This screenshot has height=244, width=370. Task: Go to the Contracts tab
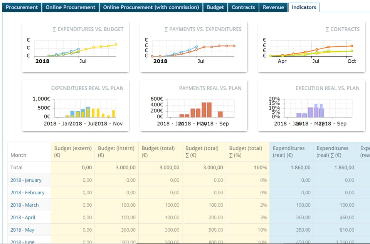pyautogui.click(x=243, y=7)
